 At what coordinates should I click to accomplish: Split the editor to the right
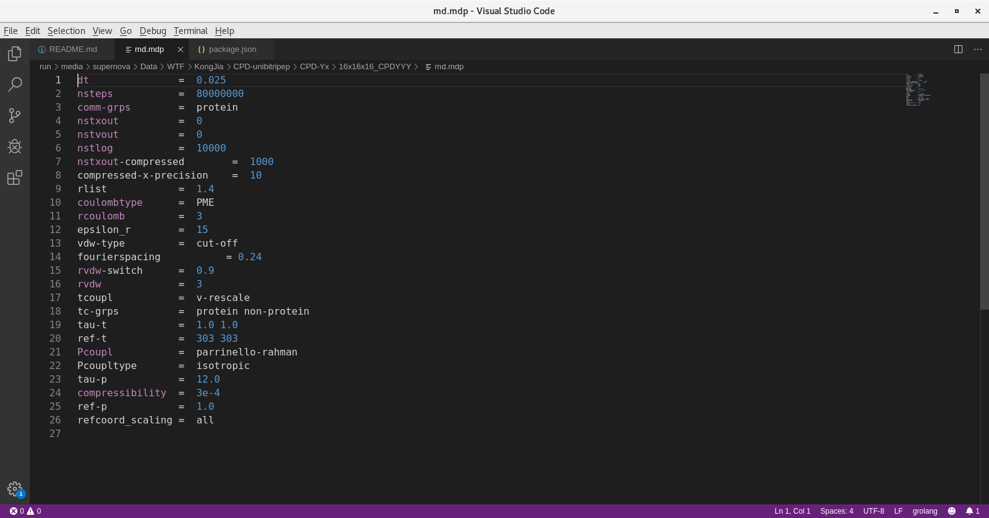pyautogui.click(x=958, y=49)
